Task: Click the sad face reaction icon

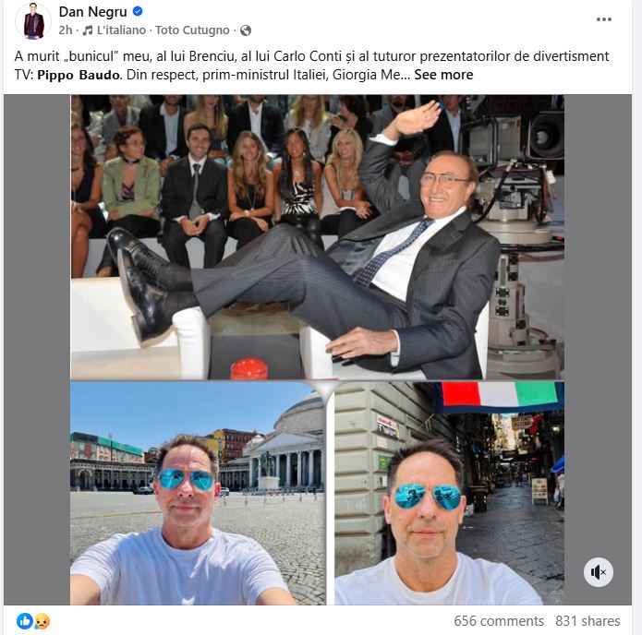Action: (x=42, y=621)
